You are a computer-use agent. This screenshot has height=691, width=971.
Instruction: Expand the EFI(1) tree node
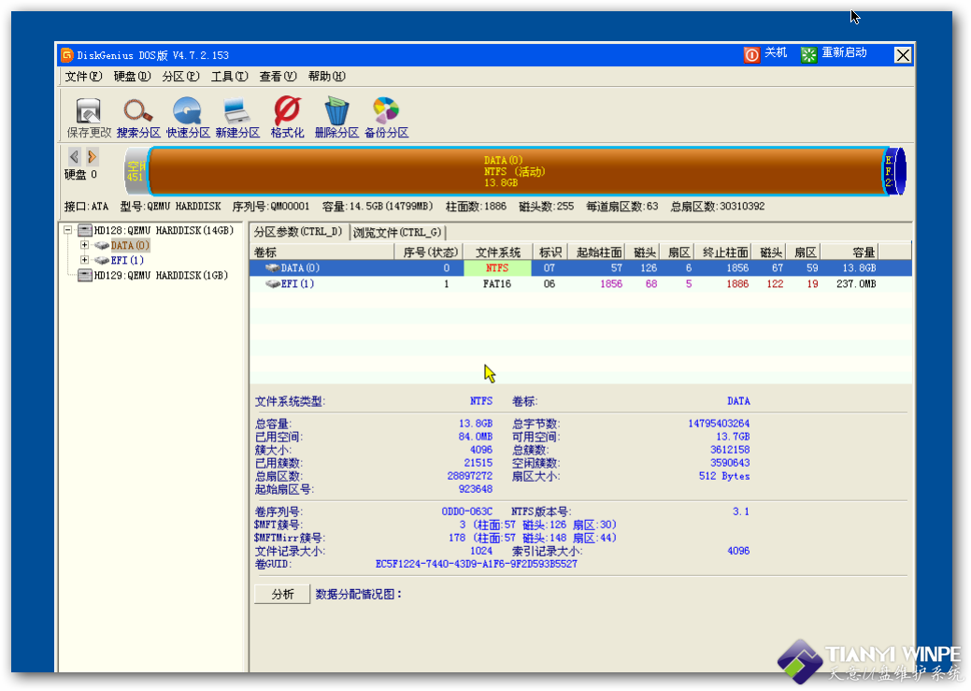point(84,260)
